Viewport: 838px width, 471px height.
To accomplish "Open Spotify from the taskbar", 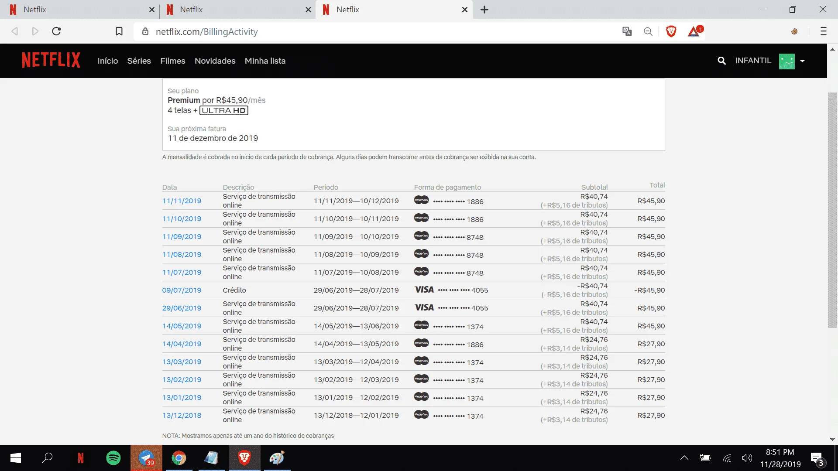I will pyautogui.click(x=113, y=458).
